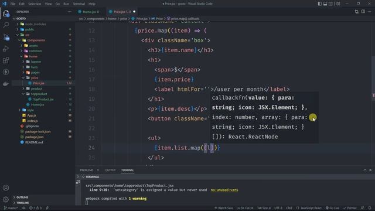
Task: Click errors and warnings count in status bar
Action: coord(35,208)
